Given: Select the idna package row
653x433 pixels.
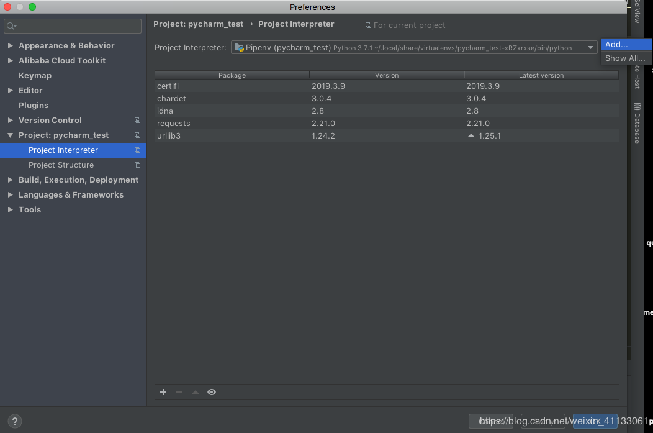Looking at the screenshot, I should pyautogui.click(x=387, y=111).
